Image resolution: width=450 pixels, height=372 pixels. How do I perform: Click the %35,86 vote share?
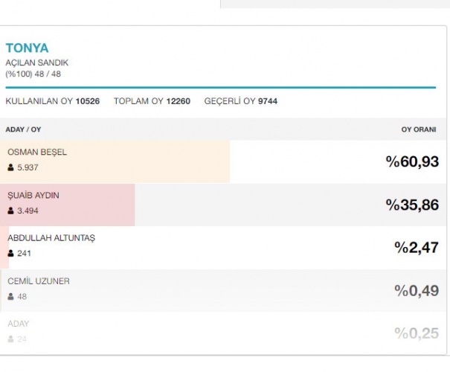(x=411, y=205)
